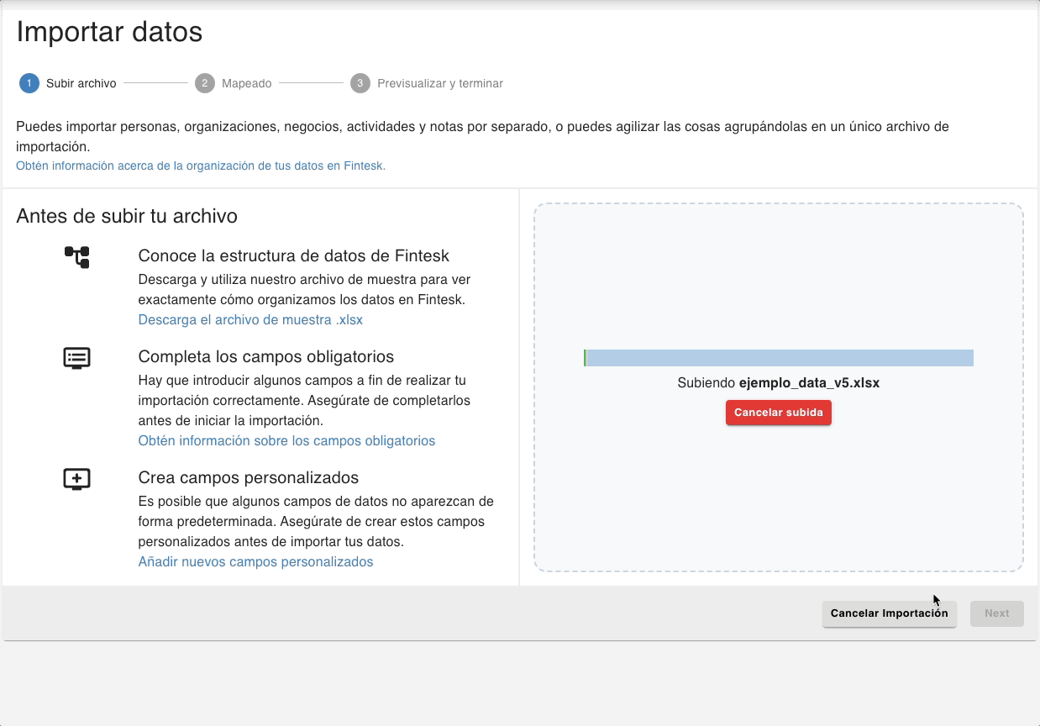Click the custom fields plus icon

76,479
